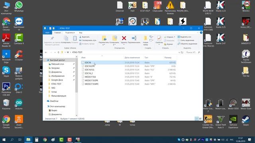This screenshot has height=143, width=255.
Task: Click the search box Поиск field
Action: tap(193, 52)
